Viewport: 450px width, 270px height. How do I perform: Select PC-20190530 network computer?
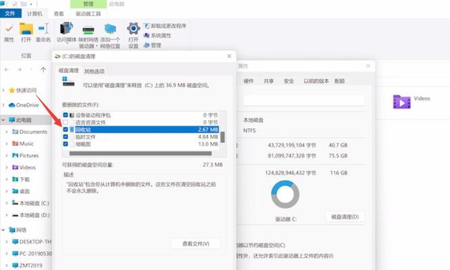pos(32,254)
